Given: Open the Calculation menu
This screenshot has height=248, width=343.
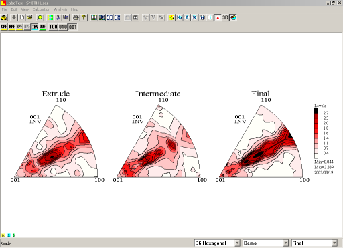Looking at the screenshot, I should pyautogui.click(x=42, y=9).
